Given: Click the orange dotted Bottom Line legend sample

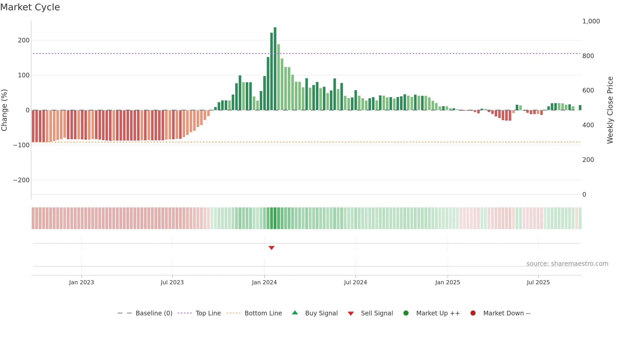Looking at the screenshot, I should 233,313.
